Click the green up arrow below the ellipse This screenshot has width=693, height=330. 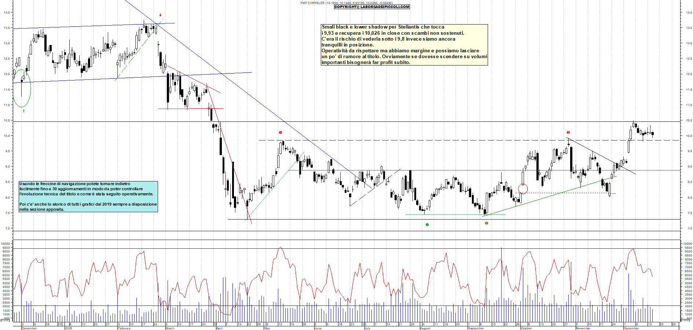pos(24,110)
